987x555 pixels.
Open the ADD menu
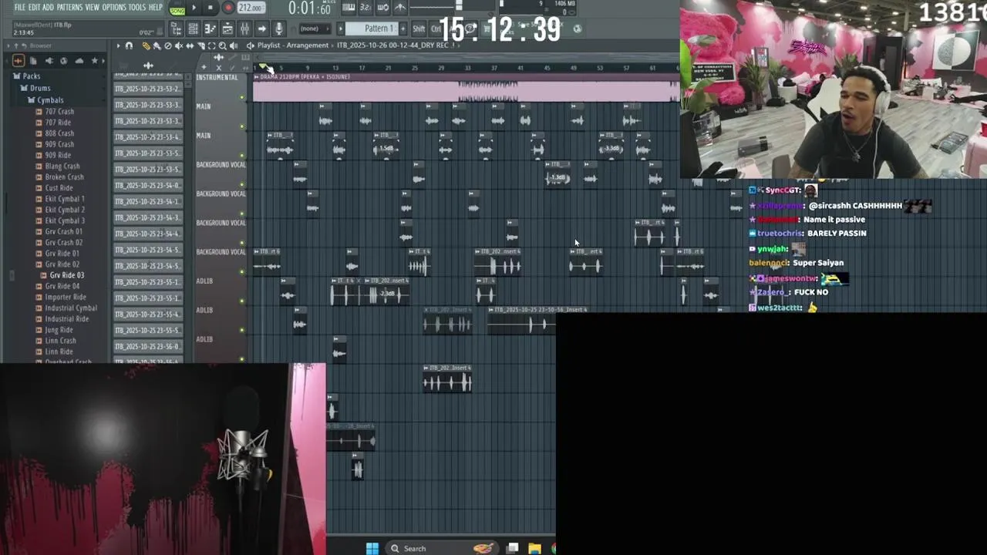coord(48,7)
